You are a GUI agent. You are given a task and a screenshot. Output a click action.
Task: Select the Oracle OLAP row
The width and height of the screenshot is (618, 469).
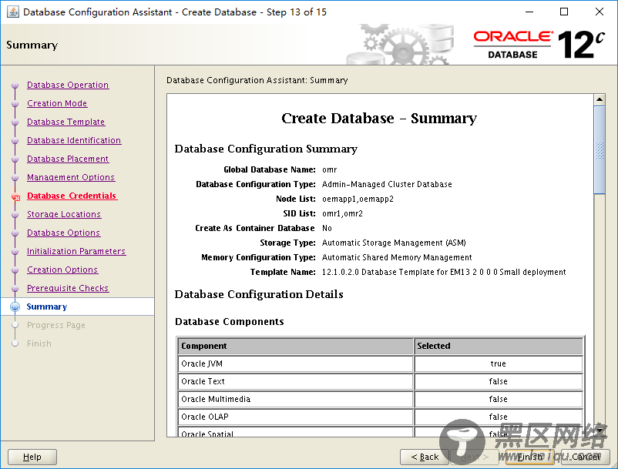coord(381,417)
